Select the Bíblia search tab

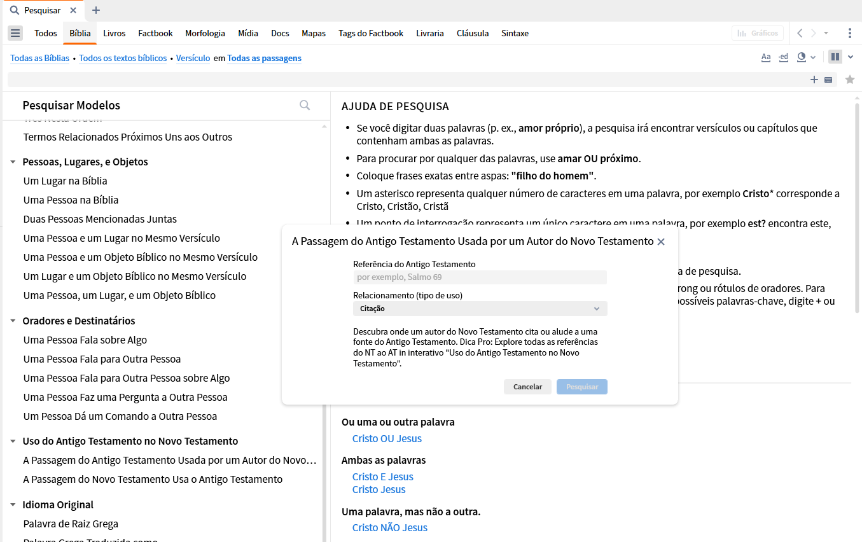80,33
